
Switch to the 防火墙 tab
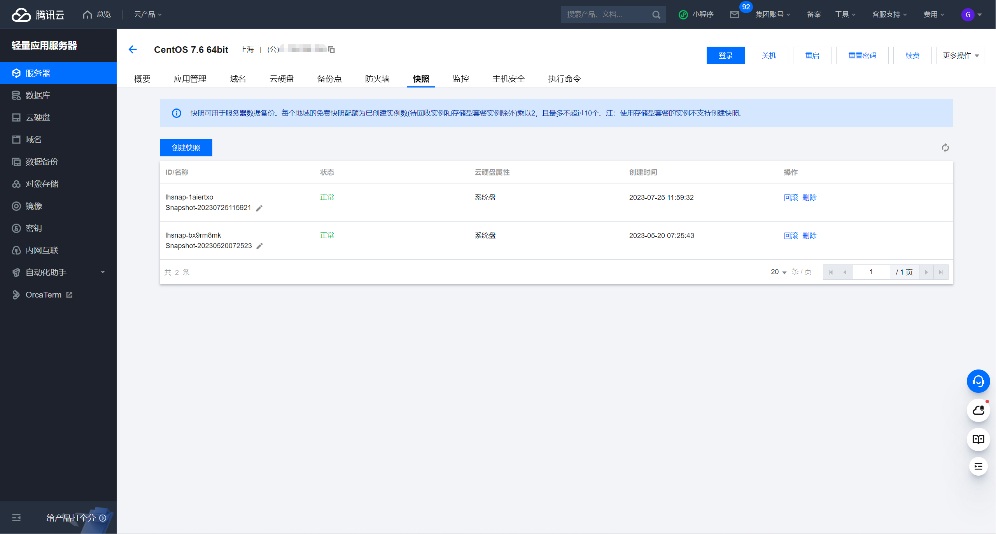(378, 79)
